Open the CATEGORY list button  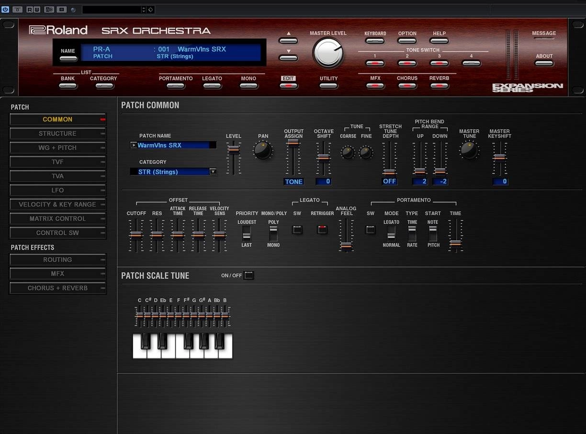(x=104, y=86)
